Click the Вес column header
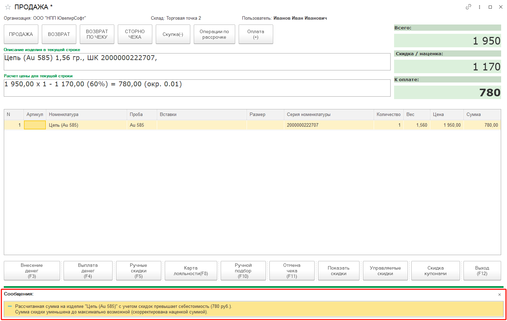 (x=417, y=115)
